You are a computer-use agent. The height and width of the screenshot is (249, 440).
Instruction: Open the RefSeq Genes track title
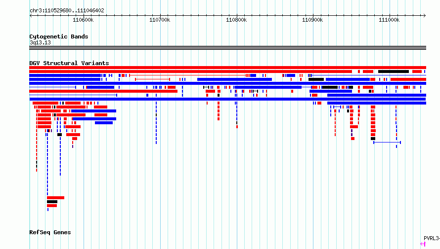pos(50,232)
